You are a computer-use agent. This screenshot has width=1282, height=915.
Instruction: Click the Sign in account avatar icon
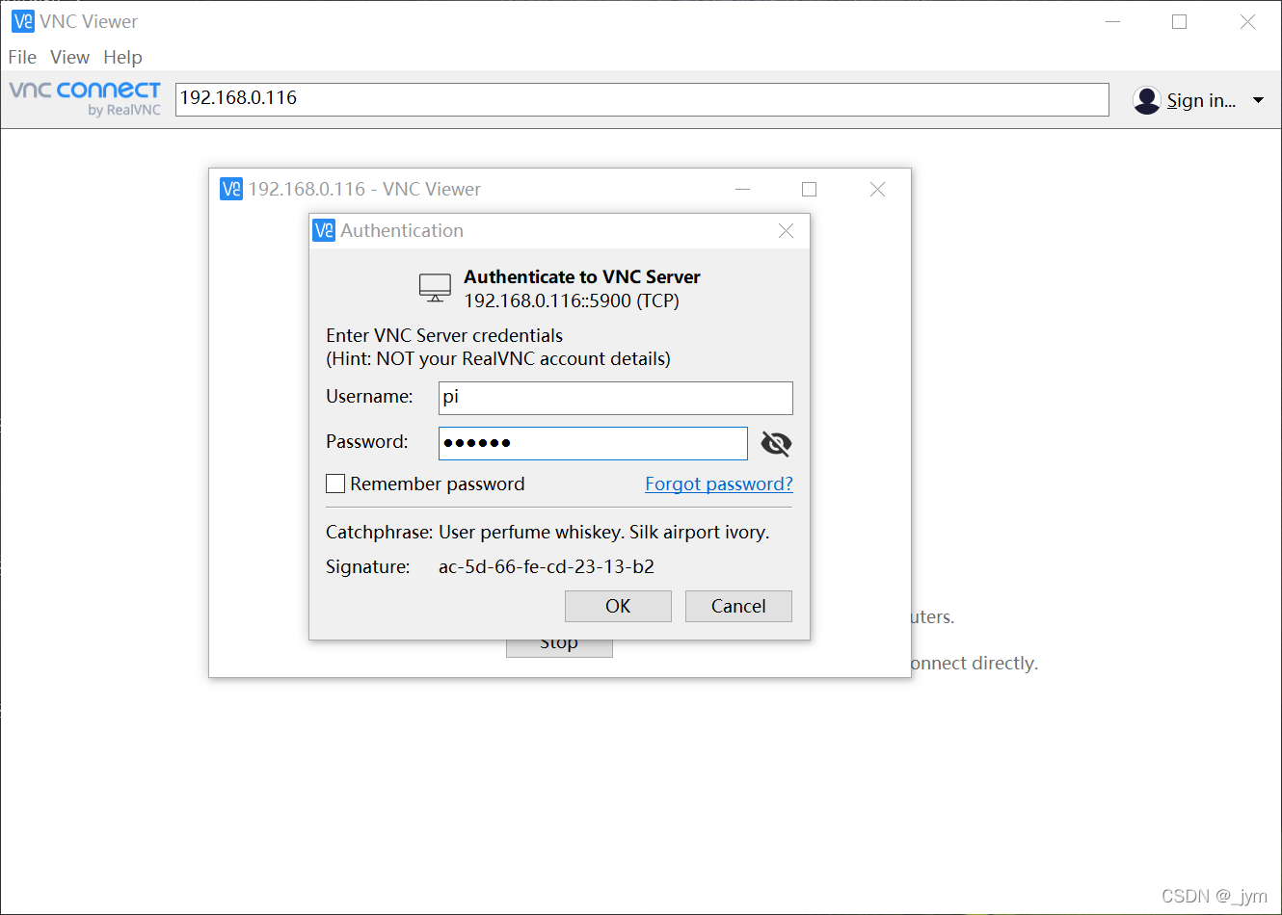coord(1147,100)
